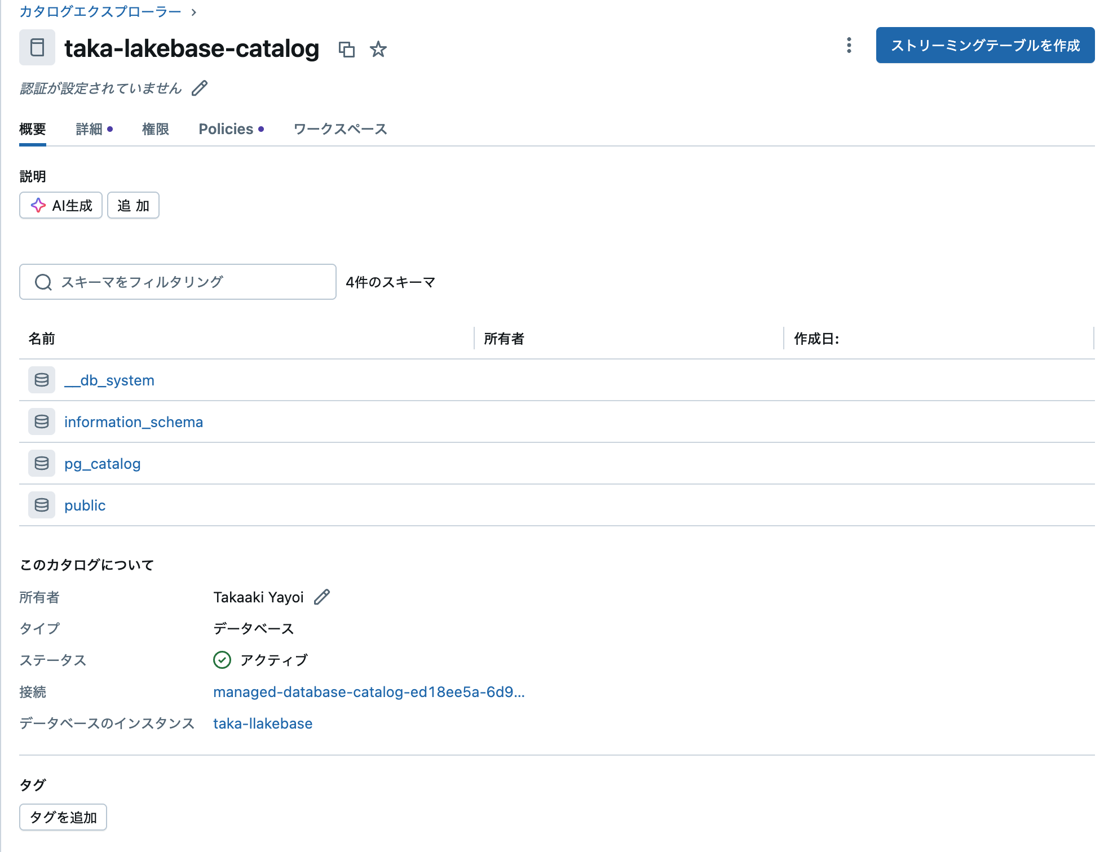Favorite the catalog with the star

pyautogui.click(x=378, y=50)
